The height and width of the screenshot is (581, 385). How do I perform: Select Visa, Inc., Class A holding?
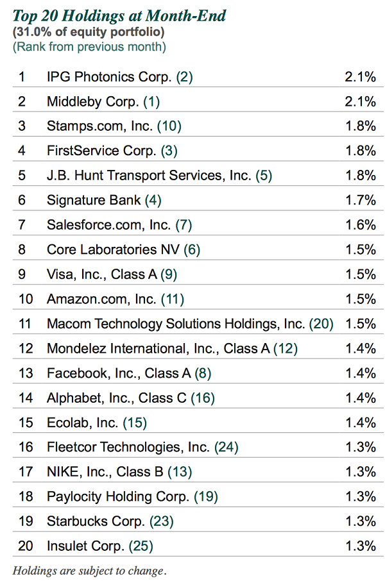click(102, 274)
